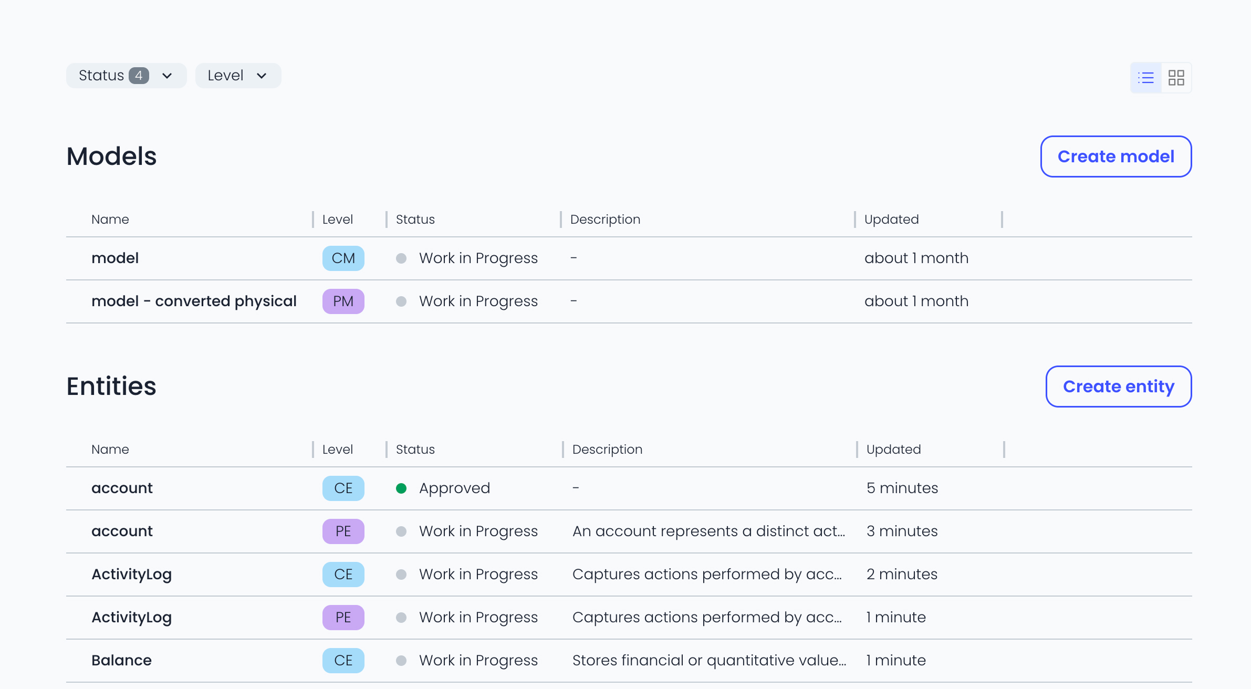Click the green Approved status dot
Screen dimensions: 1251x689
(401, 488)
